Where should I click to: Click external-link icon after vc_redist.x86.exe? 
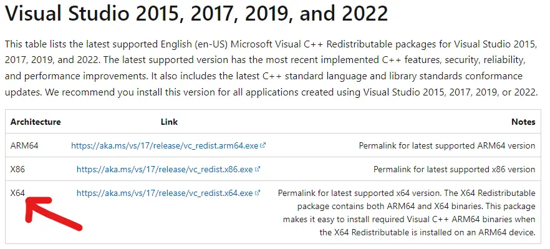pyautogui.click(x=258, y=169)
